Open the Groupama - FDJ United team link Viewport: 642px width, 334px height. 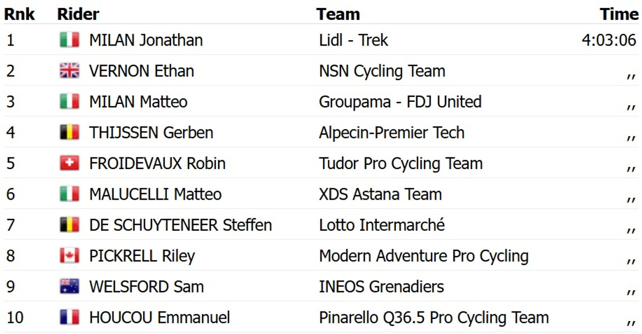coord(400,102)
